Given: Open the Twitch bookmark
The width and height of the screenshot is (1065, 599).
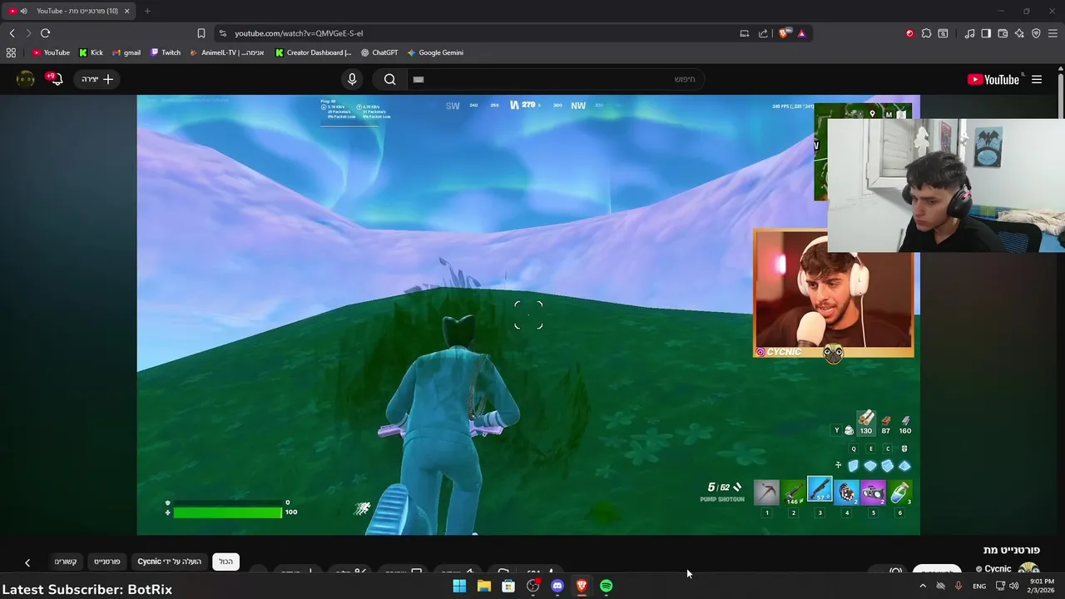Looking at the screenshot, I should click(166, 52).
